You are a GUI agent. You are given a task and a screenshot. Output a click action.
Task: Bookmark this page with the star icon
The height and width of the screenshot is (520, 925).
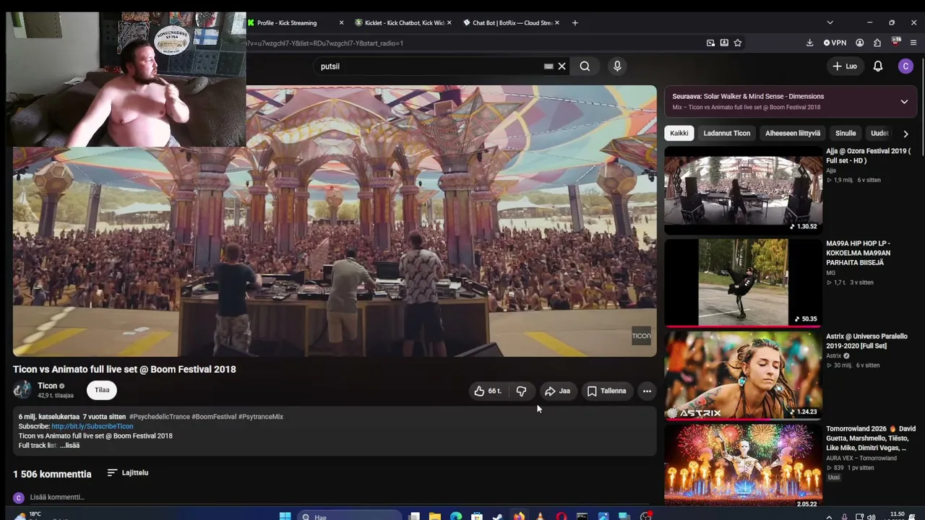(x=738, y=43)
